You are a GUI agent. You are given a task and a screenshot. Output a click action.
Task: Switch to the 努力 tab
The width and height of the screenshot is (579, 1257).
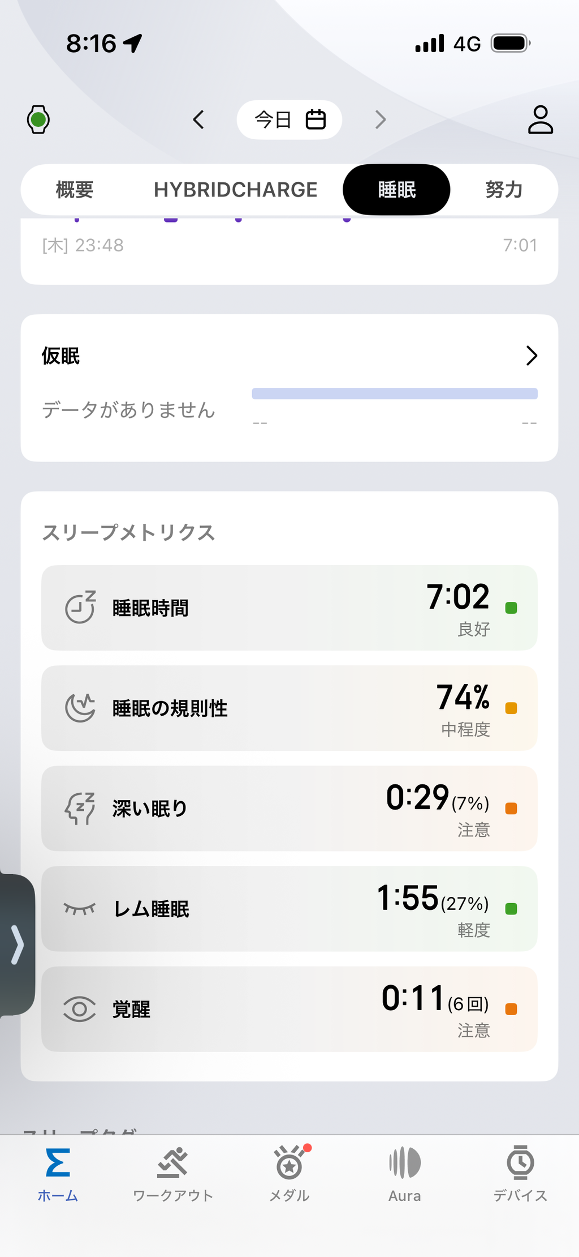504,190
